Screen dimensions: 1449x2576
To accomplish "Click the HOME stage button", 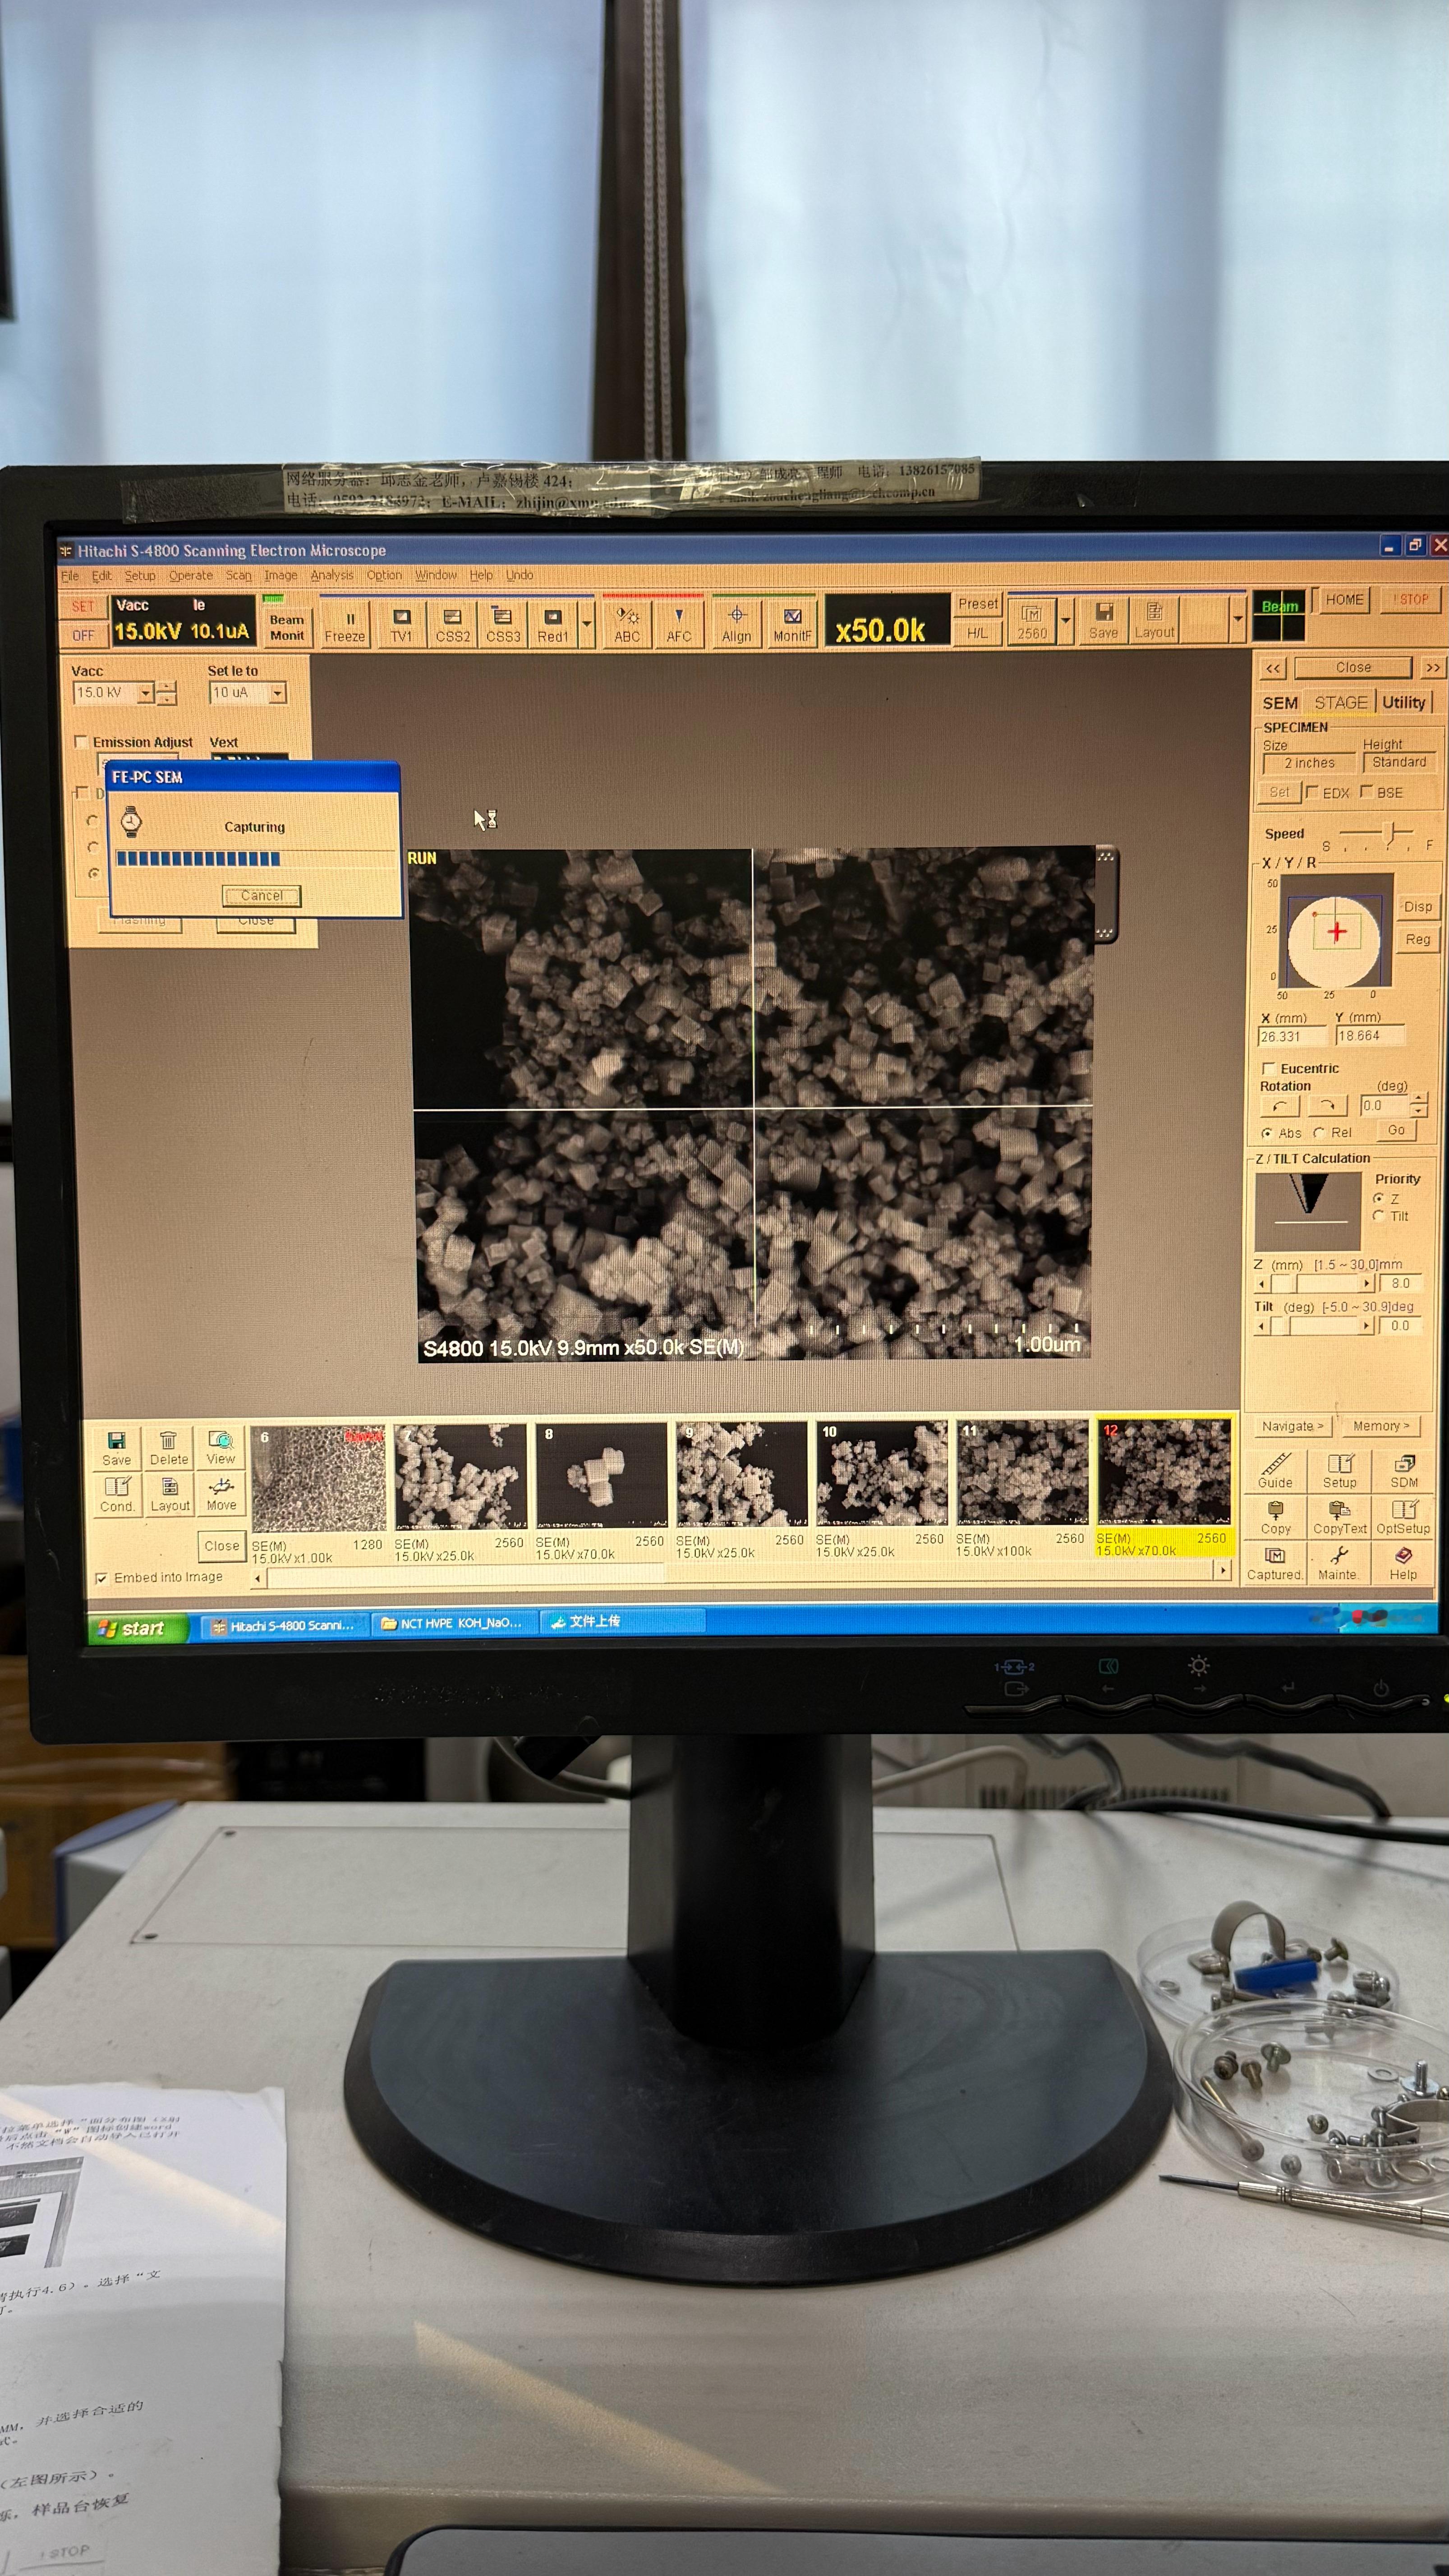I will coord(1344,600).
